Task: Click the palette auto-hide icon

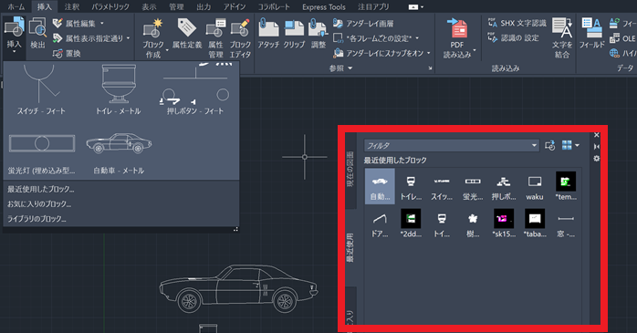Action: click(596, 147)
